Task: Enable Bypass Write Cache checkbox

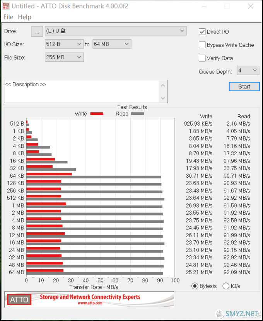Action: (x=202, y=45)
